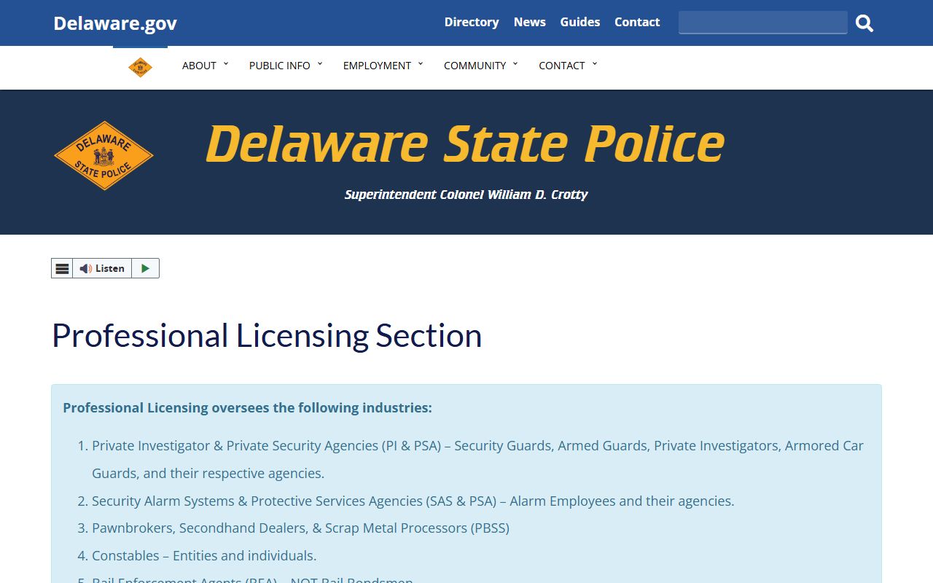Click the magnifying glass search icon
Screen dimensions: 933x583
pyautogui.click(x=864, y=23)
